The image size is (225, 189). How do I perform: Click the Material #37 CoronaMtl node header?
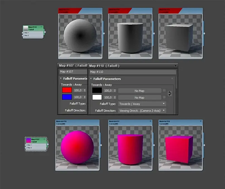pyautogui.click(x=130, y=123)
